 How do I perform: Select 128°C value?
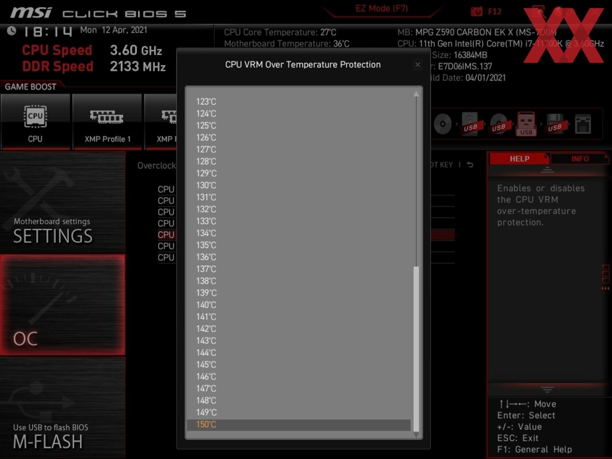299,162
